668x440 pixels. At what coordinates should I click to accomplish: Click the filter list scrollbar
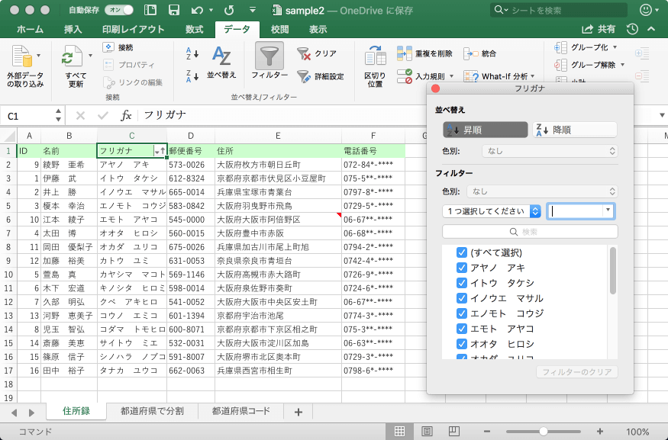point(612,271)
